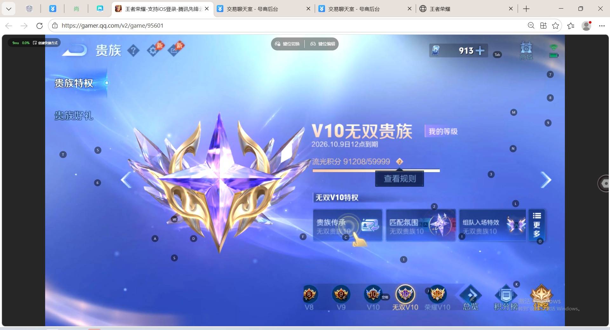Image resolution: width=610 pixels, height=330 pixels.
Task: Open the 贵族传承 privilege card
Action: [x=348, y=225]
